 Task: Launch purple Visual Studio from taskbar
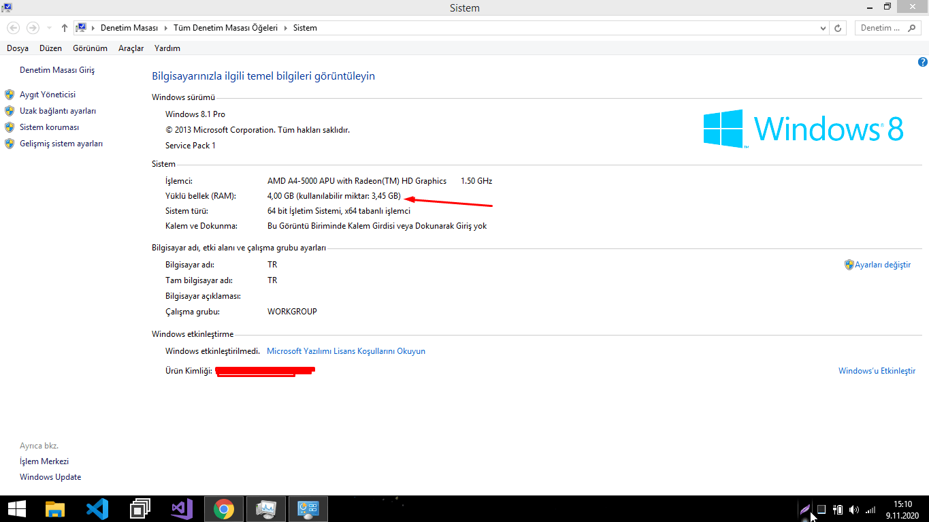[182, 508]
